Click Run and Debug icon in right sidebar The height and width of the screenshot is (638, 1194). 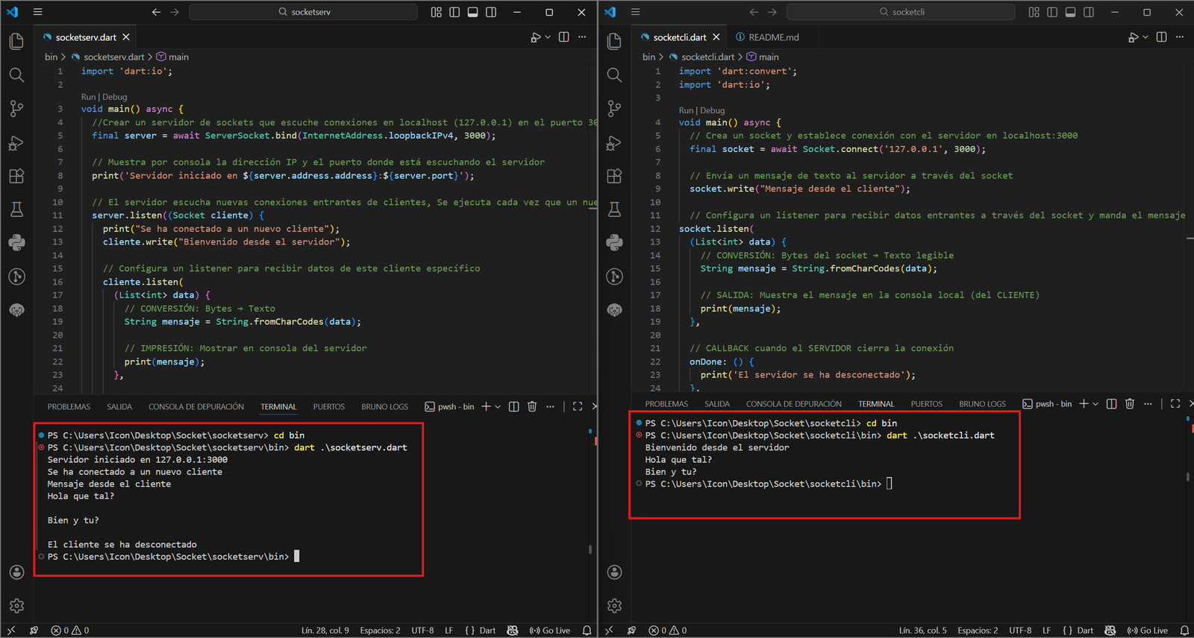tap(614, 143)
